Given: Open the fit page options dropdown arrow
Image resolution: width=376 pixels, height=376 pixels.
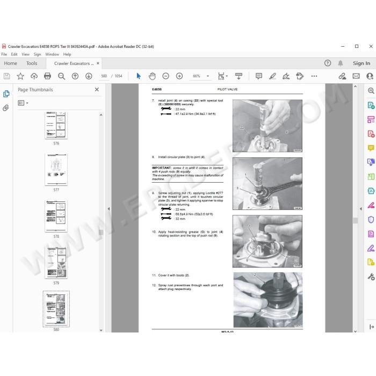Looking at the screenshot, I should [227, 76].
